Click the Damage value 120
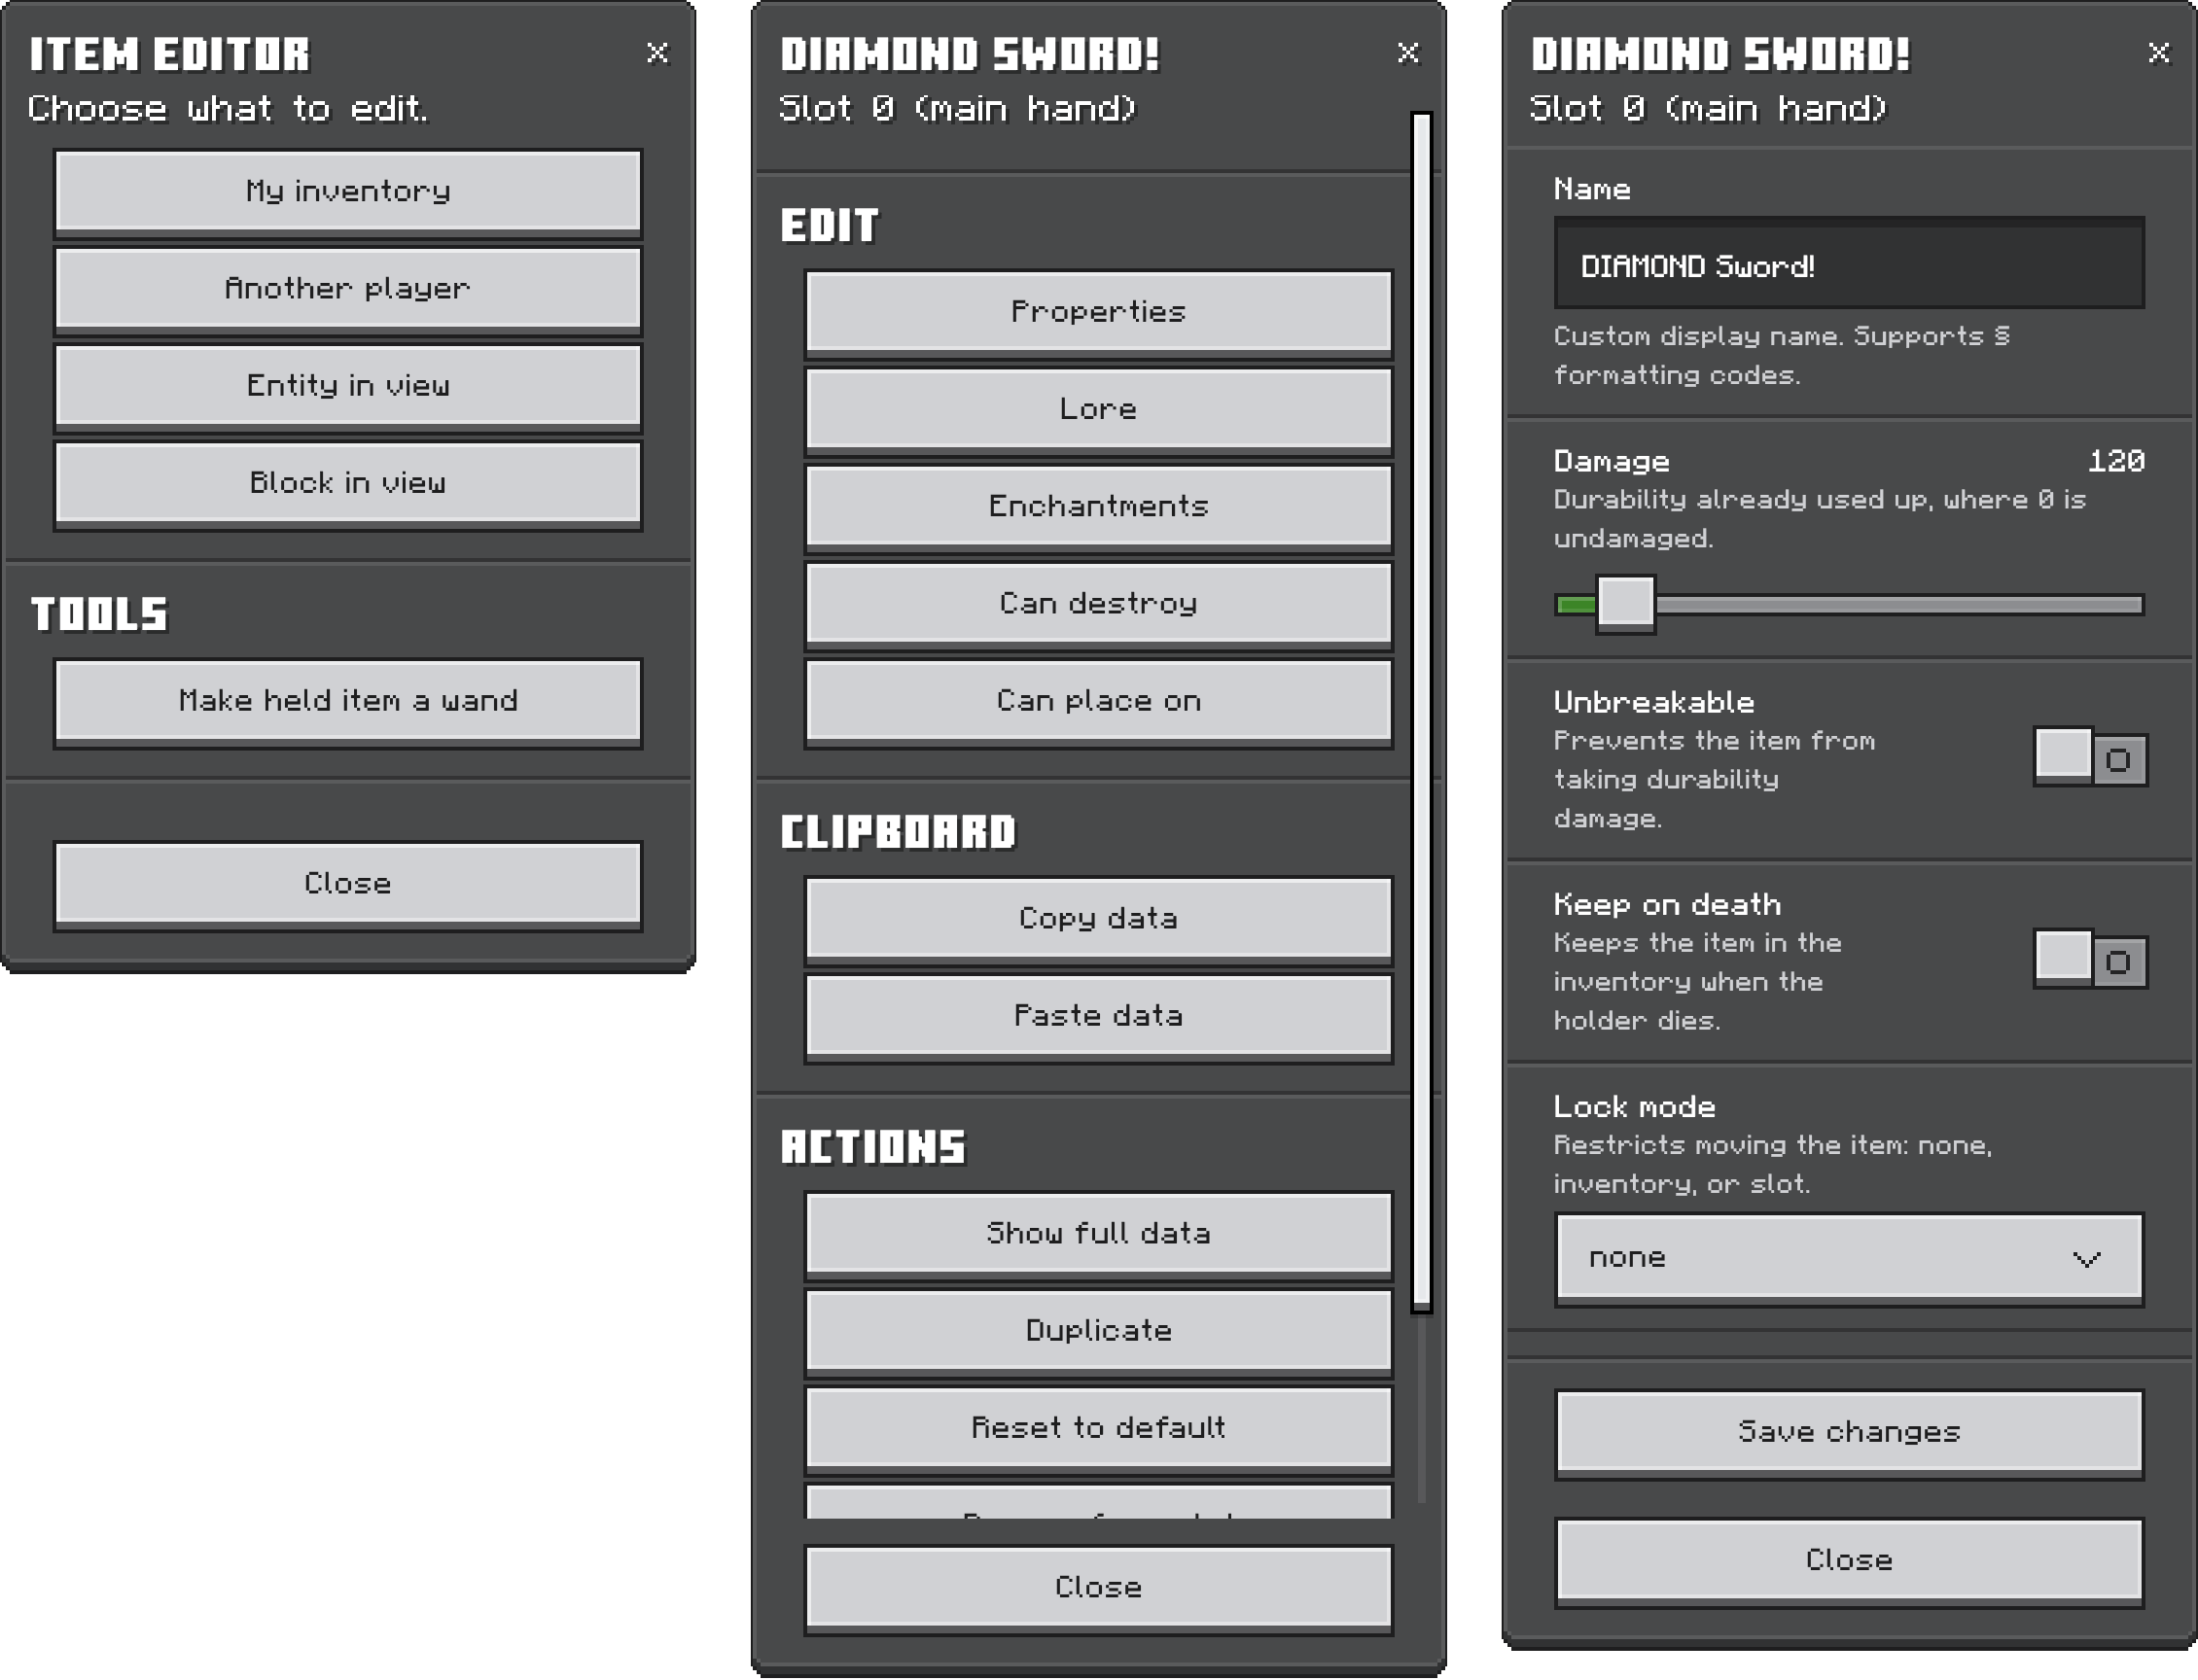The image size is (2198, 1680). pyautogui.click(x=2117, y=461)
